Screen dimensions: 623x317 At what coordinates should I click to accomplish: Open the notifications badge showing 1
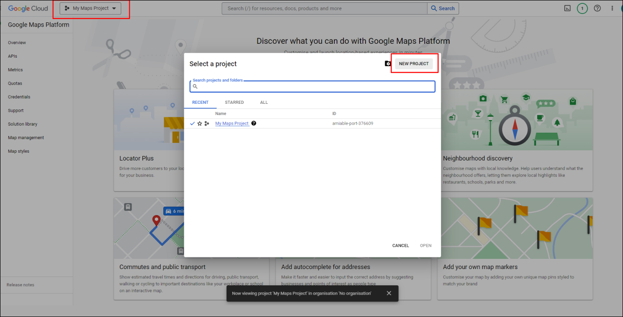582,8
